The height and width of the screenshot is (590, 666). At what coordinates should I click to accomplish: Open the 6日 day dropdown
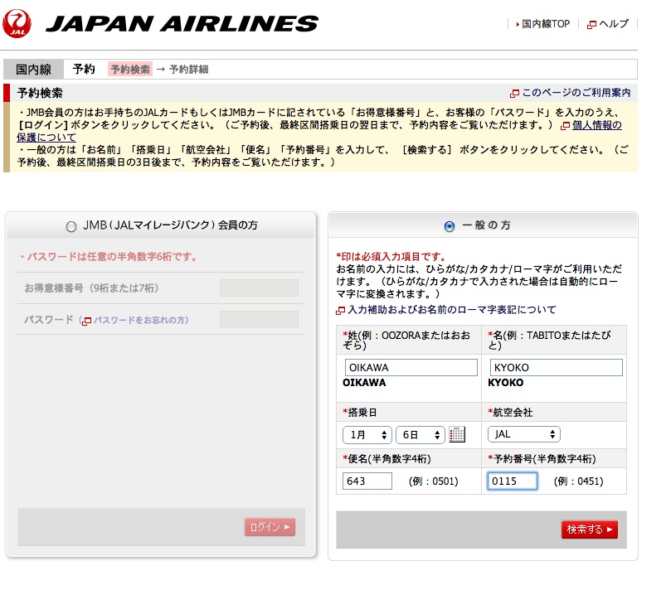pos(420,435)
